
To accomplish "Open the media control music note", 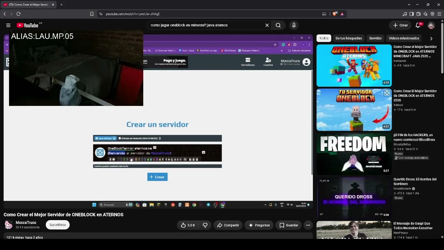I will [404, 14].
